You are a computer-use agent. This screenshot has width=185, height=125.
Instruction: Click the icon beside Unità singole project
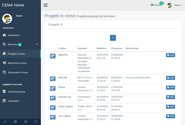[x=53, y=108]
